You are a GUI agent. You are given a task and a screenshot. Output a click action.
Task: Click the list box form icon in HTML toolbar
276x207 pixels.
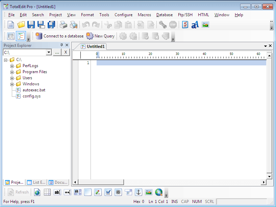pyautogui.click(x=128, y=192)
